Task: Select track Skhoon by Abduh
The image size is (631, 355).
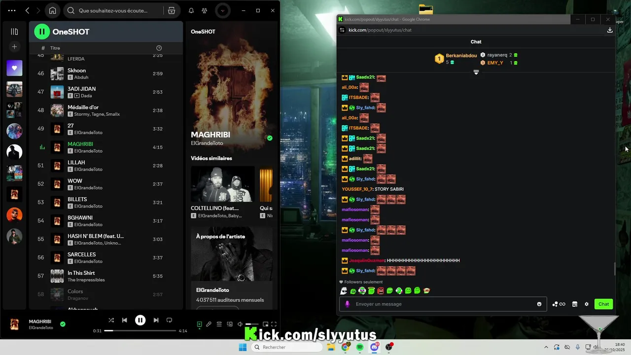Action: coord(106,73)
